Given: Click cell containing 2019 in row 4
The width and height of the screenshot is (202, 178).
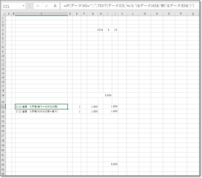Looking at the screenshot, I should coord(100,29).
